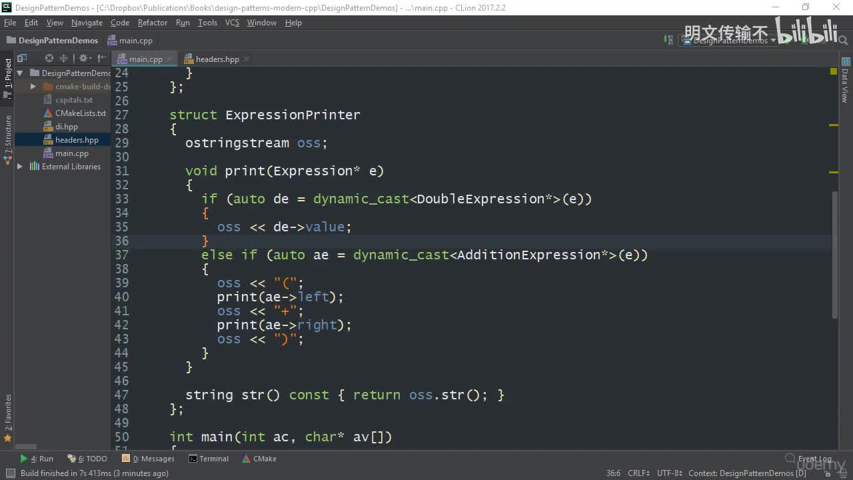Image resolution: width=853 pixels, height=480 pixels.
Task: Change file encoding via UTF-8 selector
Action: (x=670, y=473)
